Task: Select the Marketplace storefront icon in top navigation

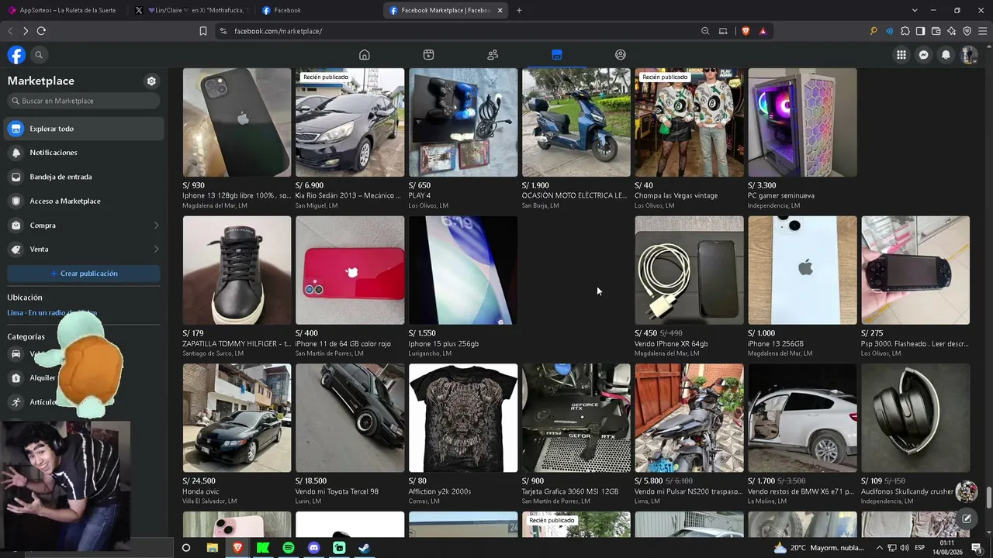Action: (x=556, y=55)
